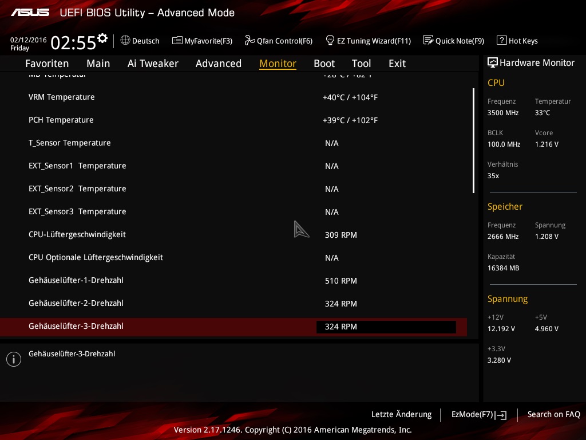Open the Boot tab
This screenshot has height=440, width=586.
(x=324, y=64)
